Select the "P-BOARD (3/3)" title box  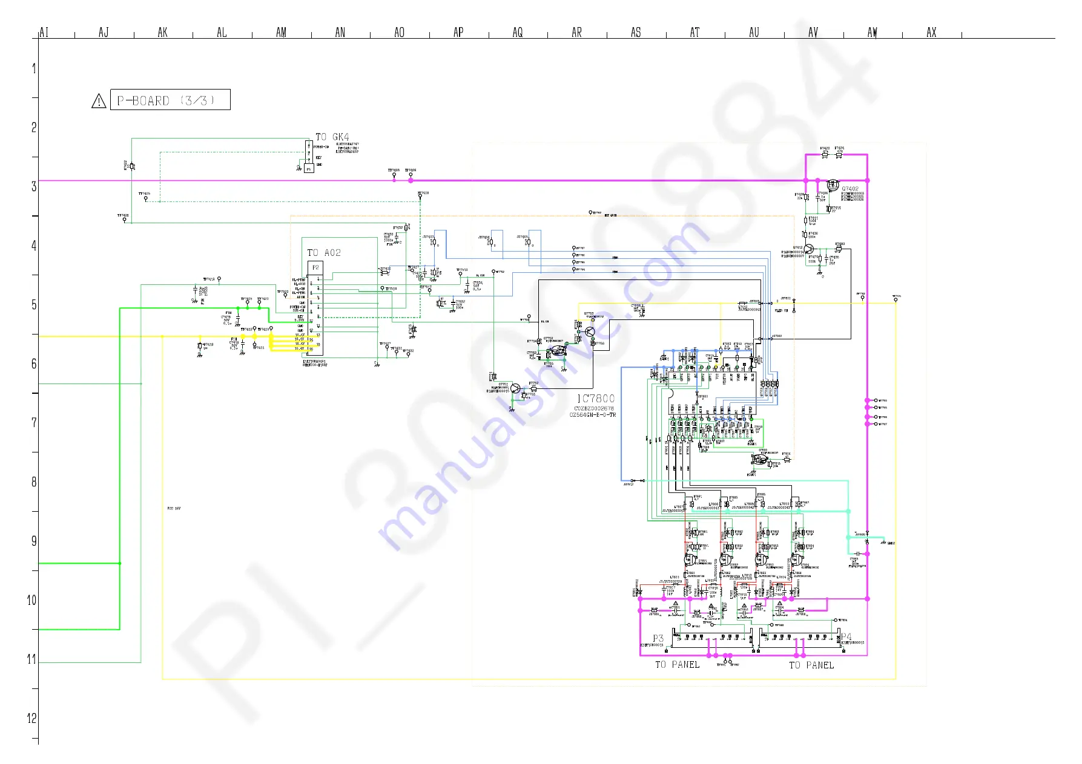(x=170, y=100)
